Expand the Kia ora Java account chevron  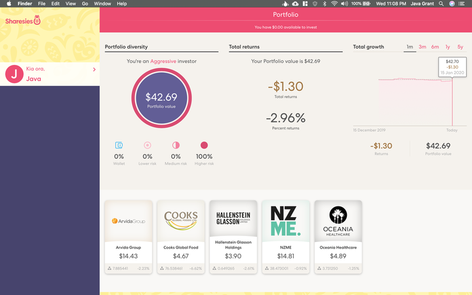click(94, 69)
